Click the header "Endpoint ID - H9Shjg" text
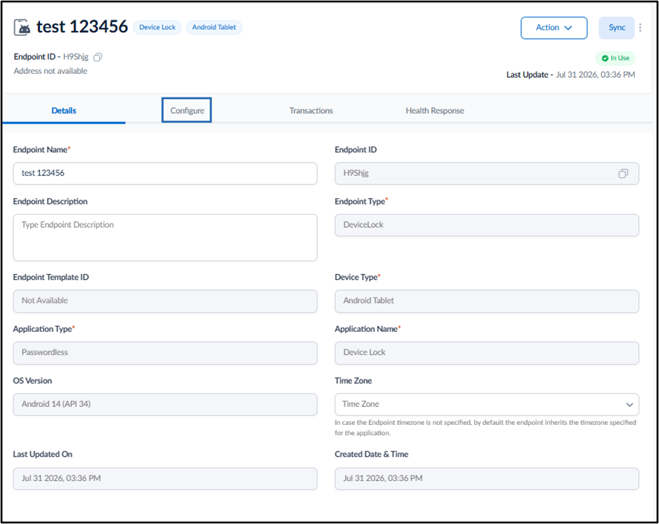Viewport: 659px width, 524px height. point(51,57)
